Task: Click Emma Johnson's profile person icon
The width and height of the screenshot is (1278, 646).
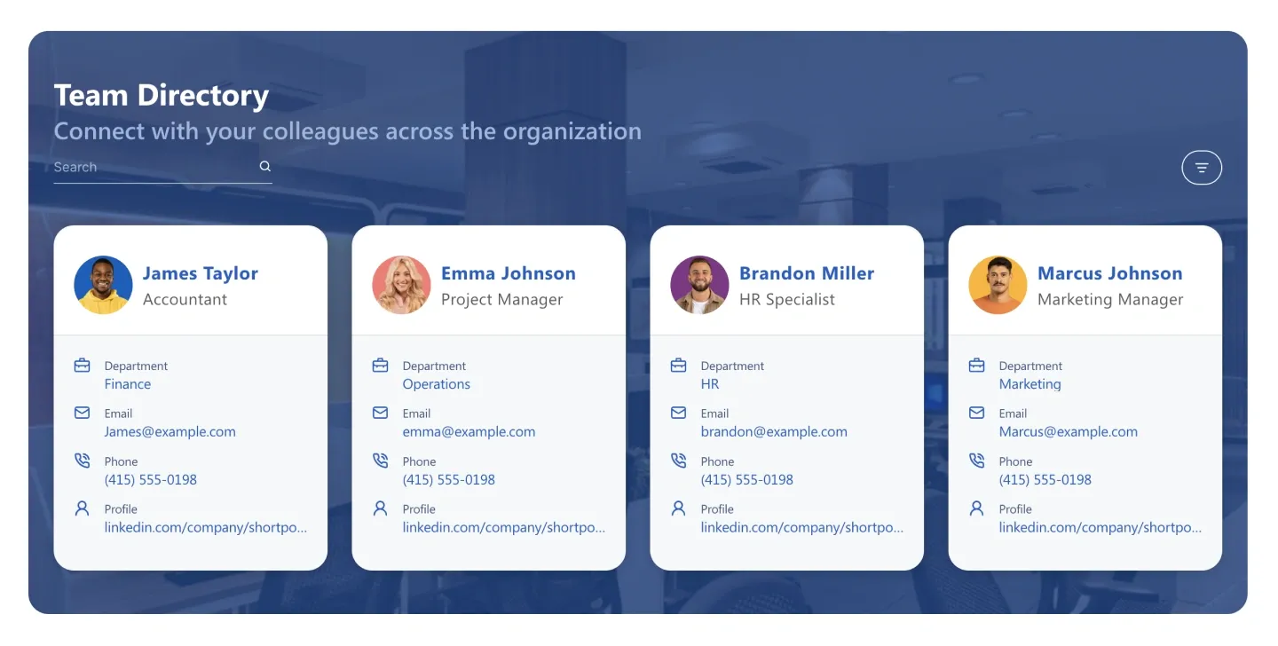Action: (381, 508)
